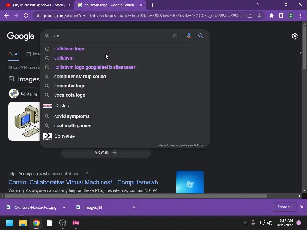Choose suggestion collabvm logo googleleel b allsaseaer
The width and height of the screenshot is (307, 230).
(x=125, y=67)
